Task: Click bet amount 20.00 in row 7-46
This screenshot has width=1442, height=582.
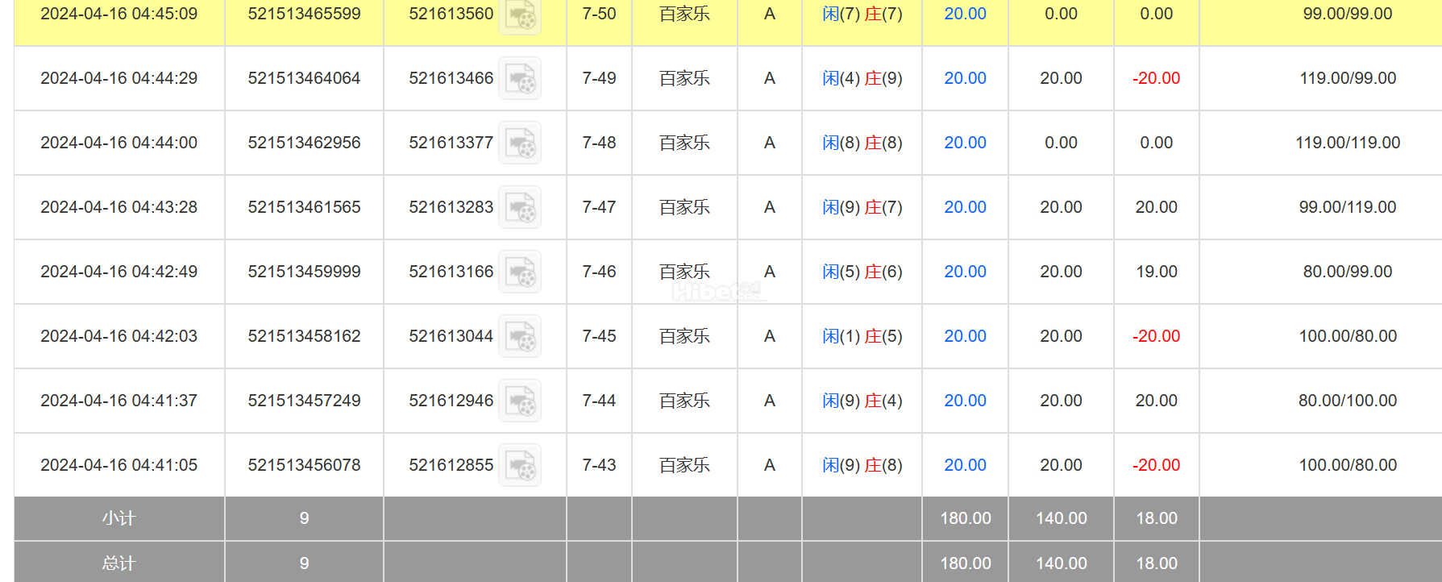Action: (965, 272)
